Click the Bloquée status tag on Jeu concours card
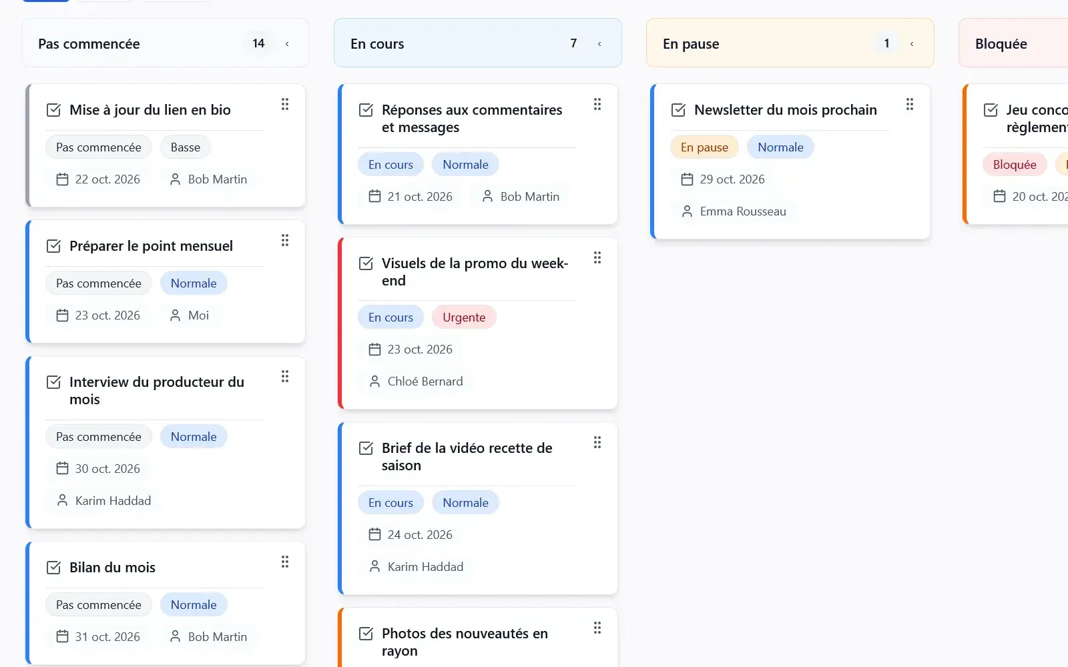Image resolution: width=1068 pixels, height=667 pixels. (x=1015, y=165)
